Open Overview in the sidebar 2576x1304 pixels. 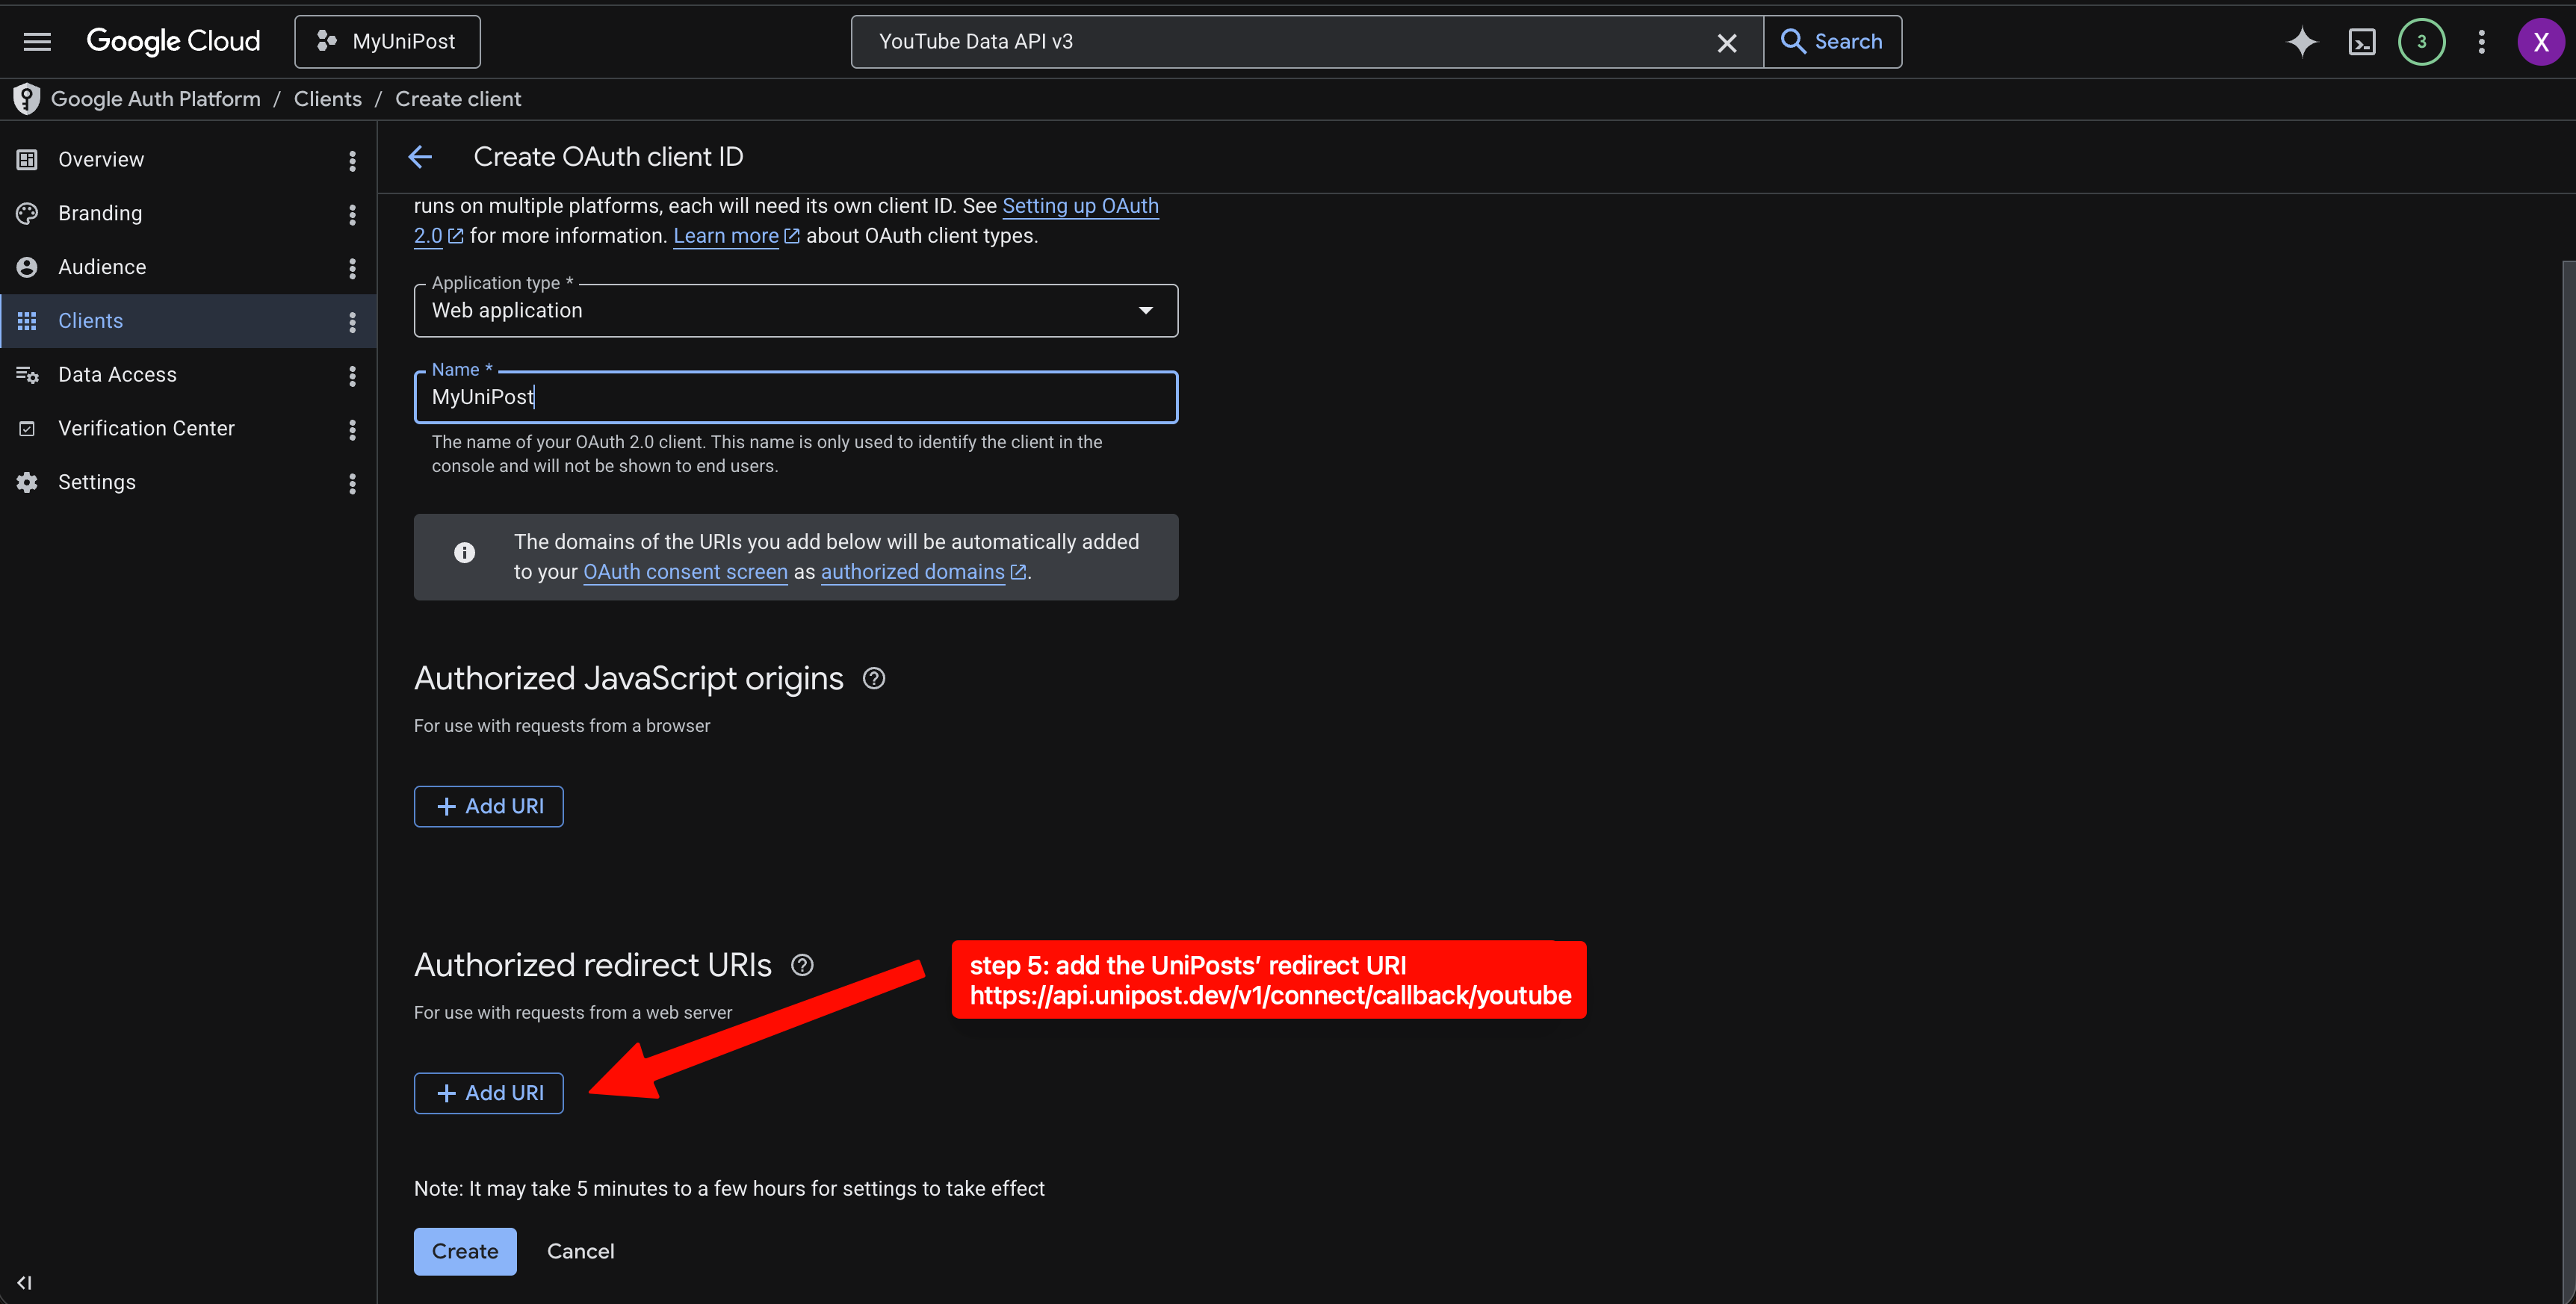[x=101, y=160]
